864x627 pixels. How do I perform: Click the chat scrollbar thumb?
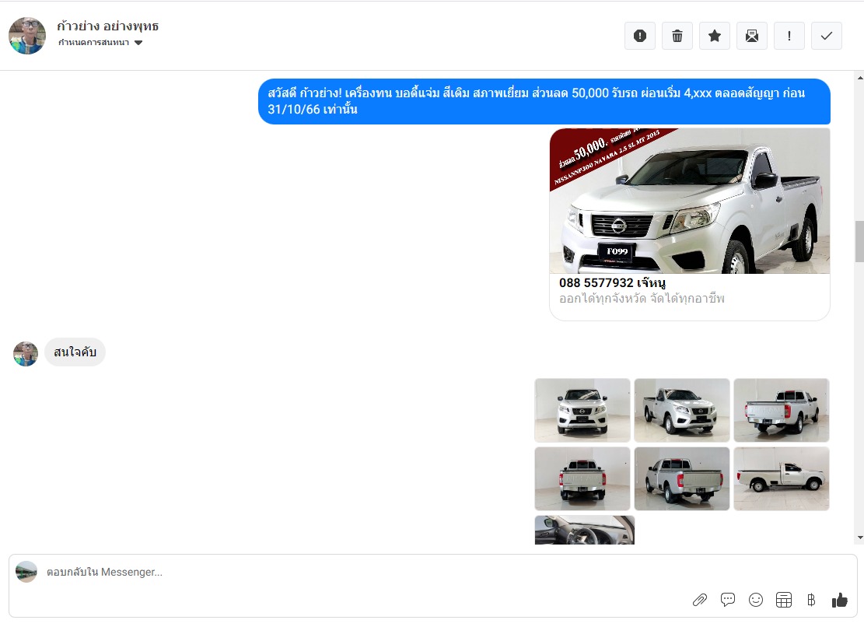(x=859, y=241)
